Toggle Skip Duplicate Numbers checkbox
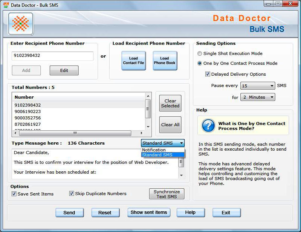The width and height of the screenshot is (301, 232). tap(72, 194)
